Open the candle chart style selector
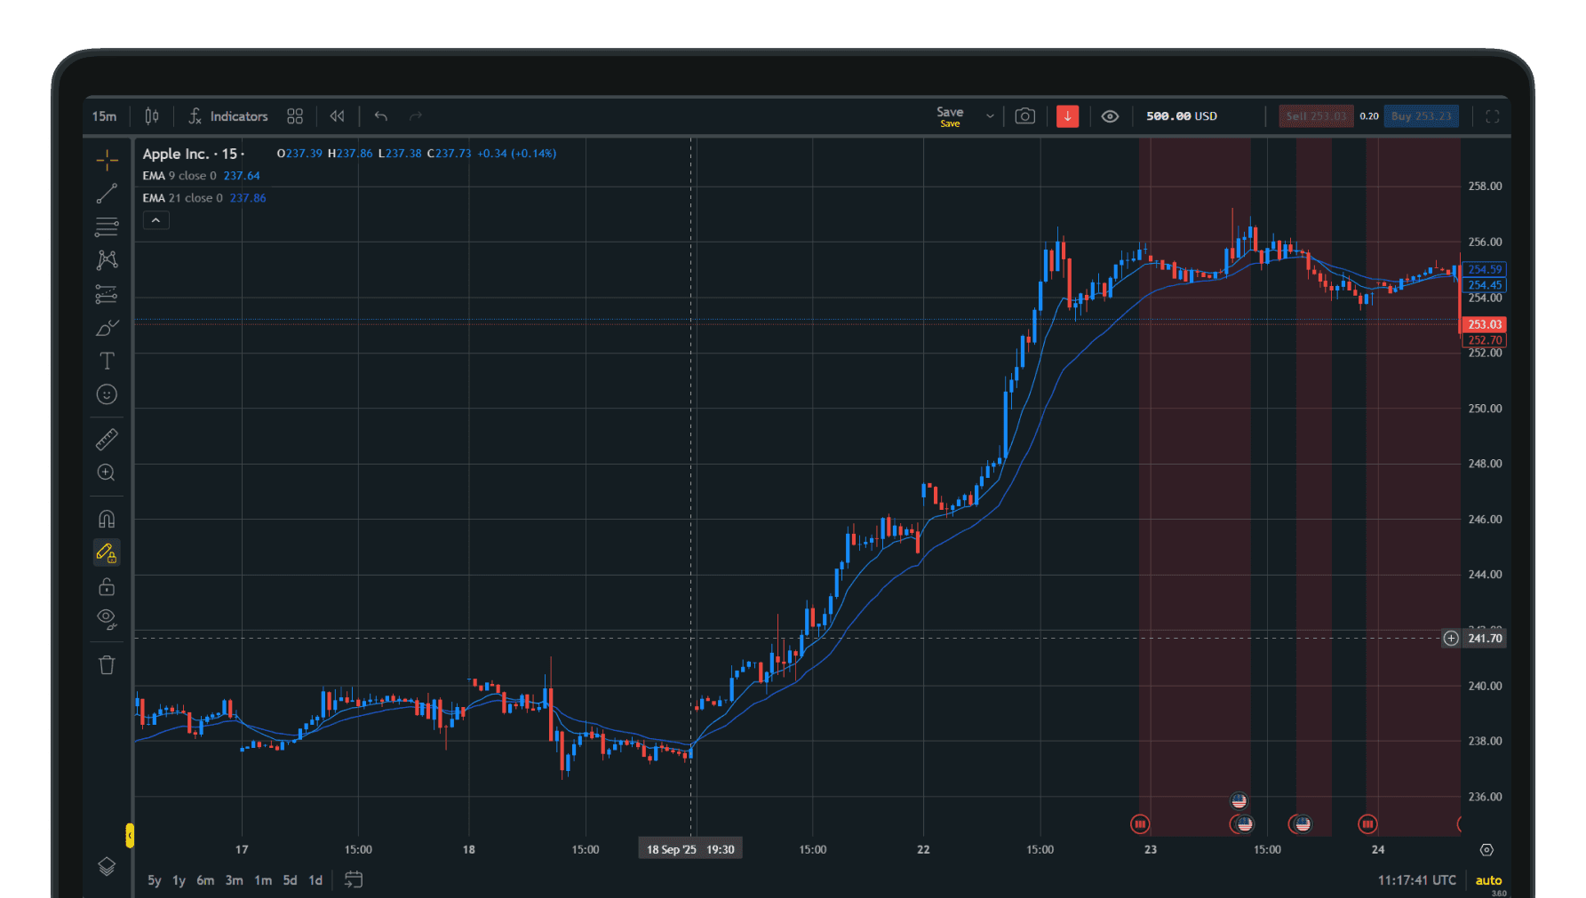Image resolution: width=1586 pixels, height=898 pixels. tap(151, 115)
